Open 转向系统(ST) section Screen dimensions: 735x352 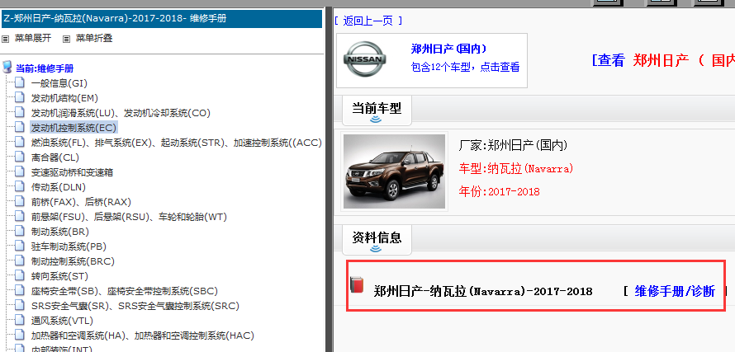tap(59, 276)
